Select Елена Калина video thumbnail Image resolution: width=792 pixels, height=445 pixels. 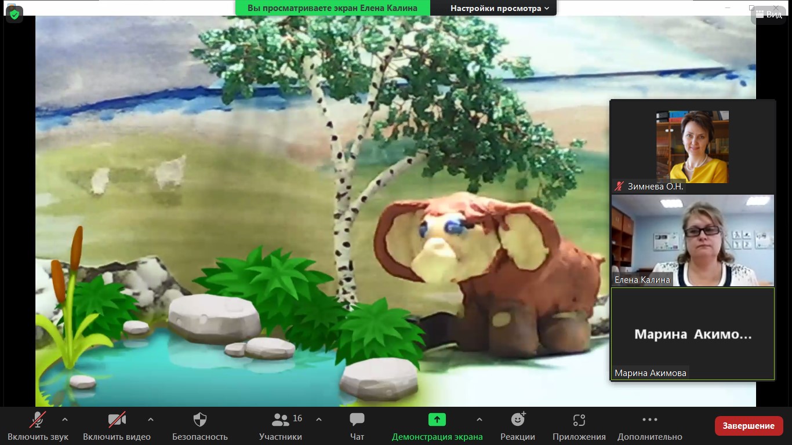[692, 240]
